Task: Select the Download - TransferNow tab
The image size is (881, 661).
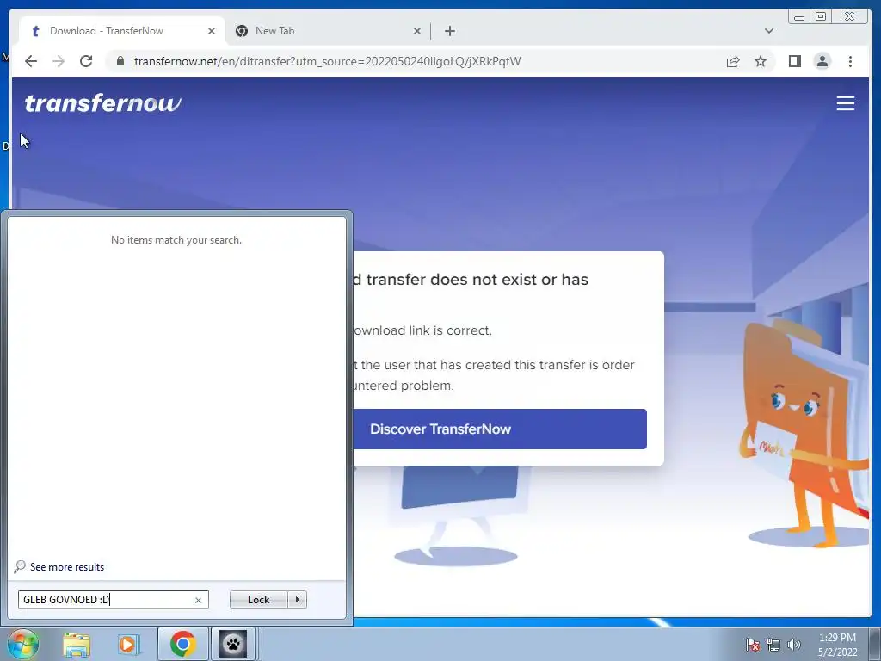Action: click(x=122, y=31)
